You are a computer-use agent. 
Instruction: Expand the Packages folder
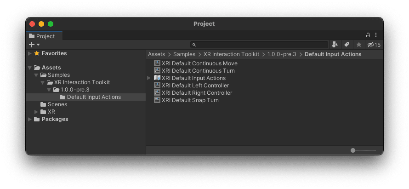30,119
